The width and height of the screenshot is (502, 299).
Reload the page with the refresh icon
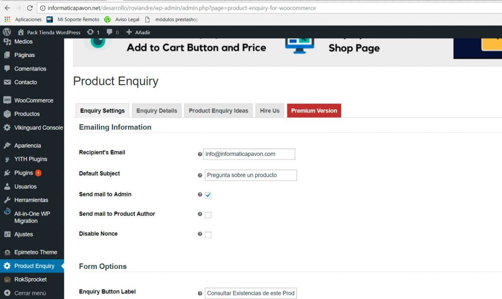30,8
